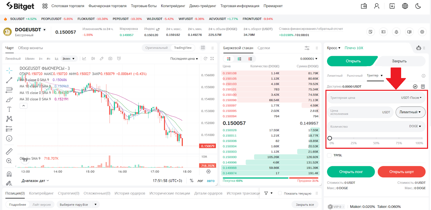This screenshot has height=210, width=431.
Task: Open order book settings sliders icon
Action: (307, 48)
